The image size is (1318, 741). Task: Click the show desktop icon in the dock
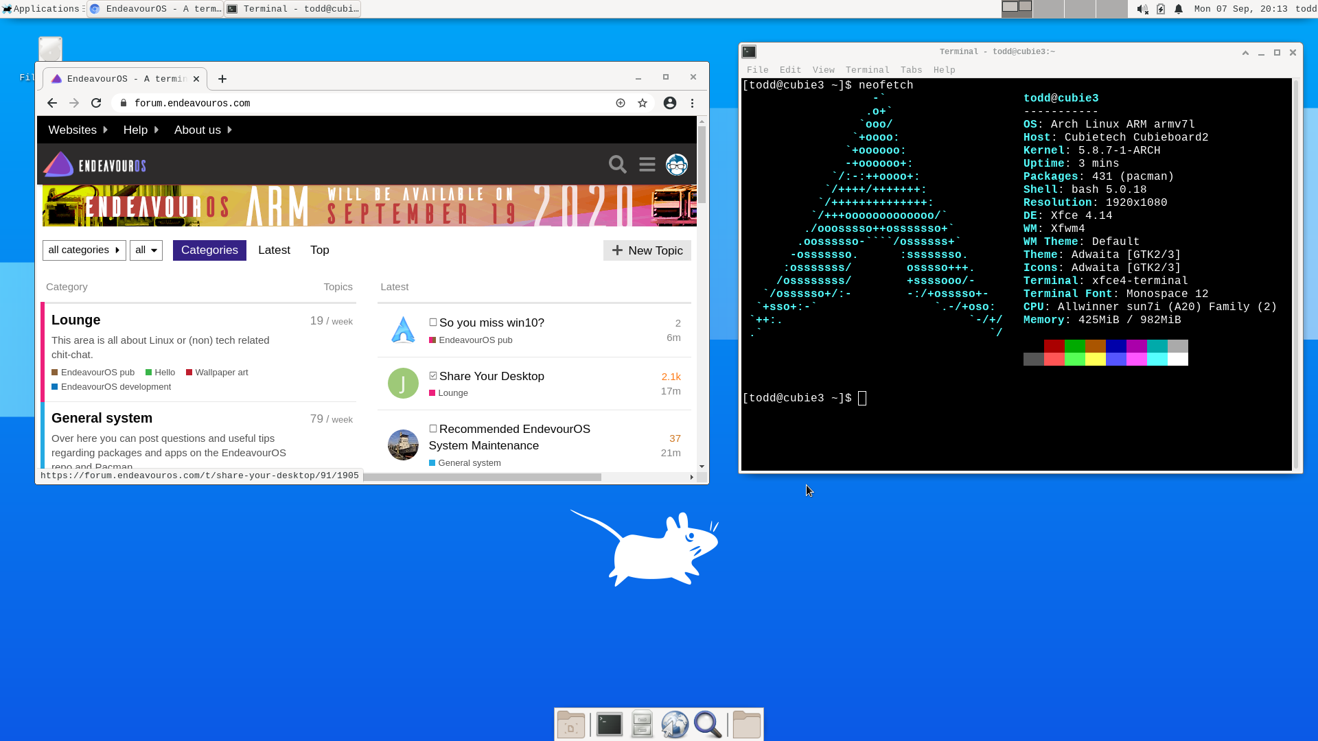[571, 725]
